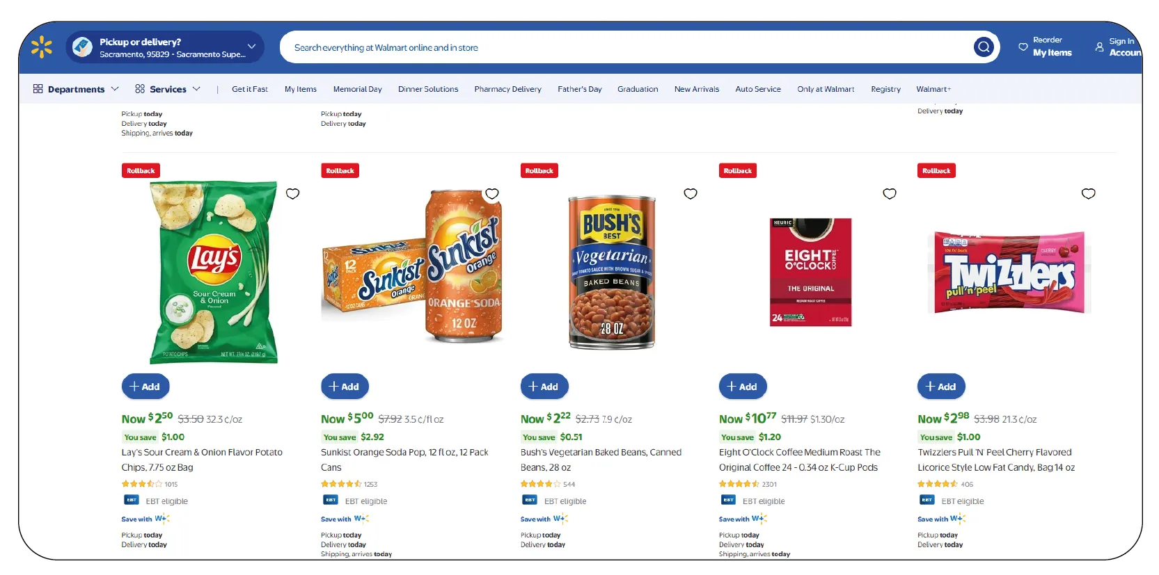The height and width of the screenshot is (575, 1159).
Task: Open the Father's Day nav link
Action: pyautogui.click(x=579, y=89)
